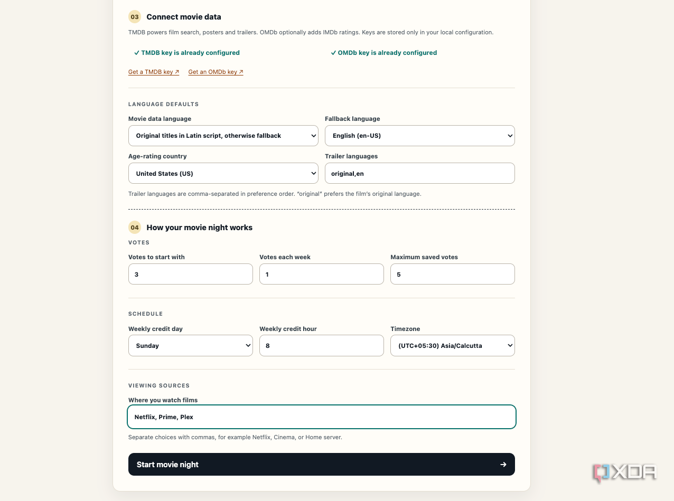
Task: Click the TMDB key configured checkmark
Action: pyautogui.click(x=137, y=53)
